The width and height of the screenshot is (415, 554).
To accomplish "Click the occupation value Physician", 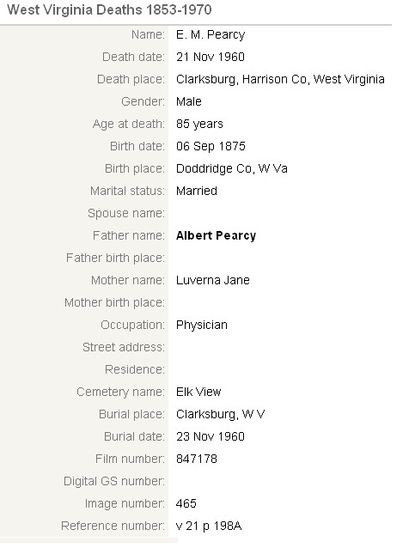I will [202, 325].
